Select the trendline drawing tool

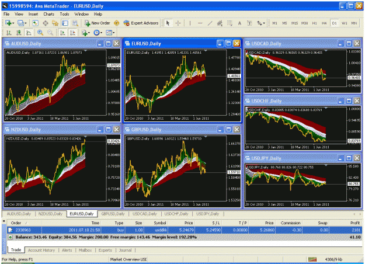[x=210, y=23]
